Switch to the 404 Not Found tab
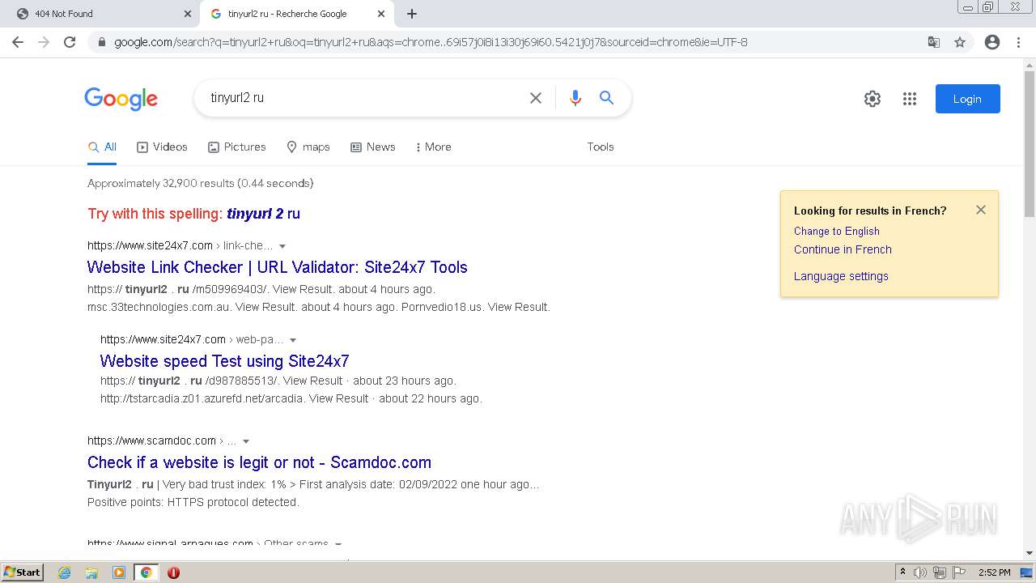 click(x=99, y=14)
